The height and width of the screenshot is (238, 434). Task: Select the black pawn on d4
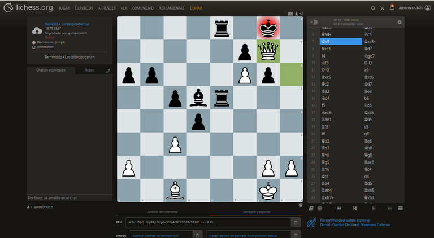point(198,121)
